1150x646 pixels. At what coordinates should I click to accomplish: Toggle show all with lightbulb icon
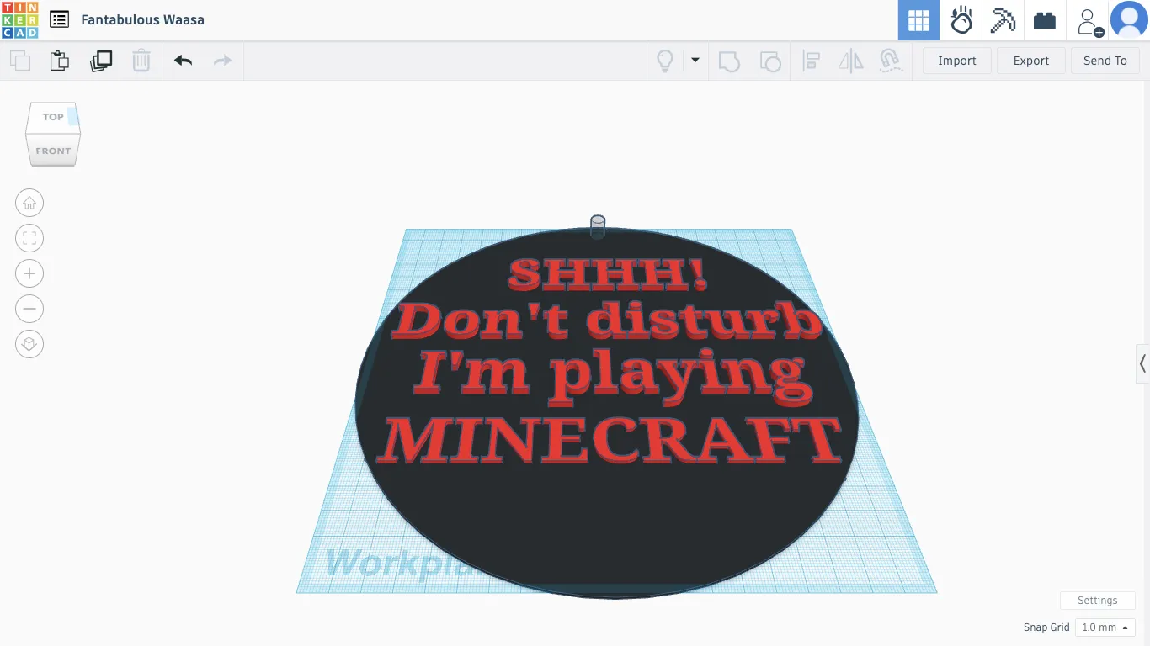coord(665,61)
